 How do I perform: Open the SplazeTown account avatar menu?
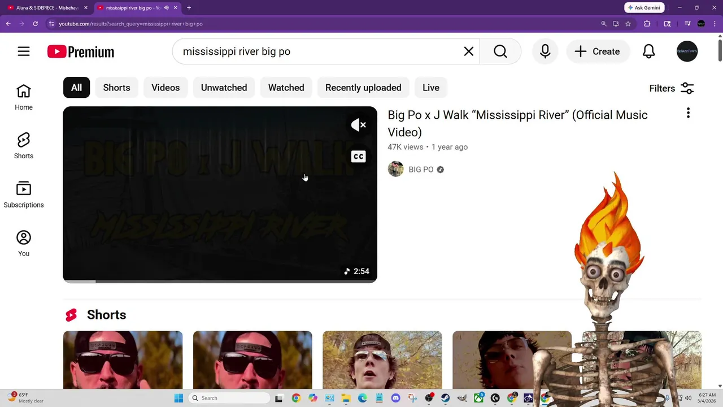pos(687,51)
